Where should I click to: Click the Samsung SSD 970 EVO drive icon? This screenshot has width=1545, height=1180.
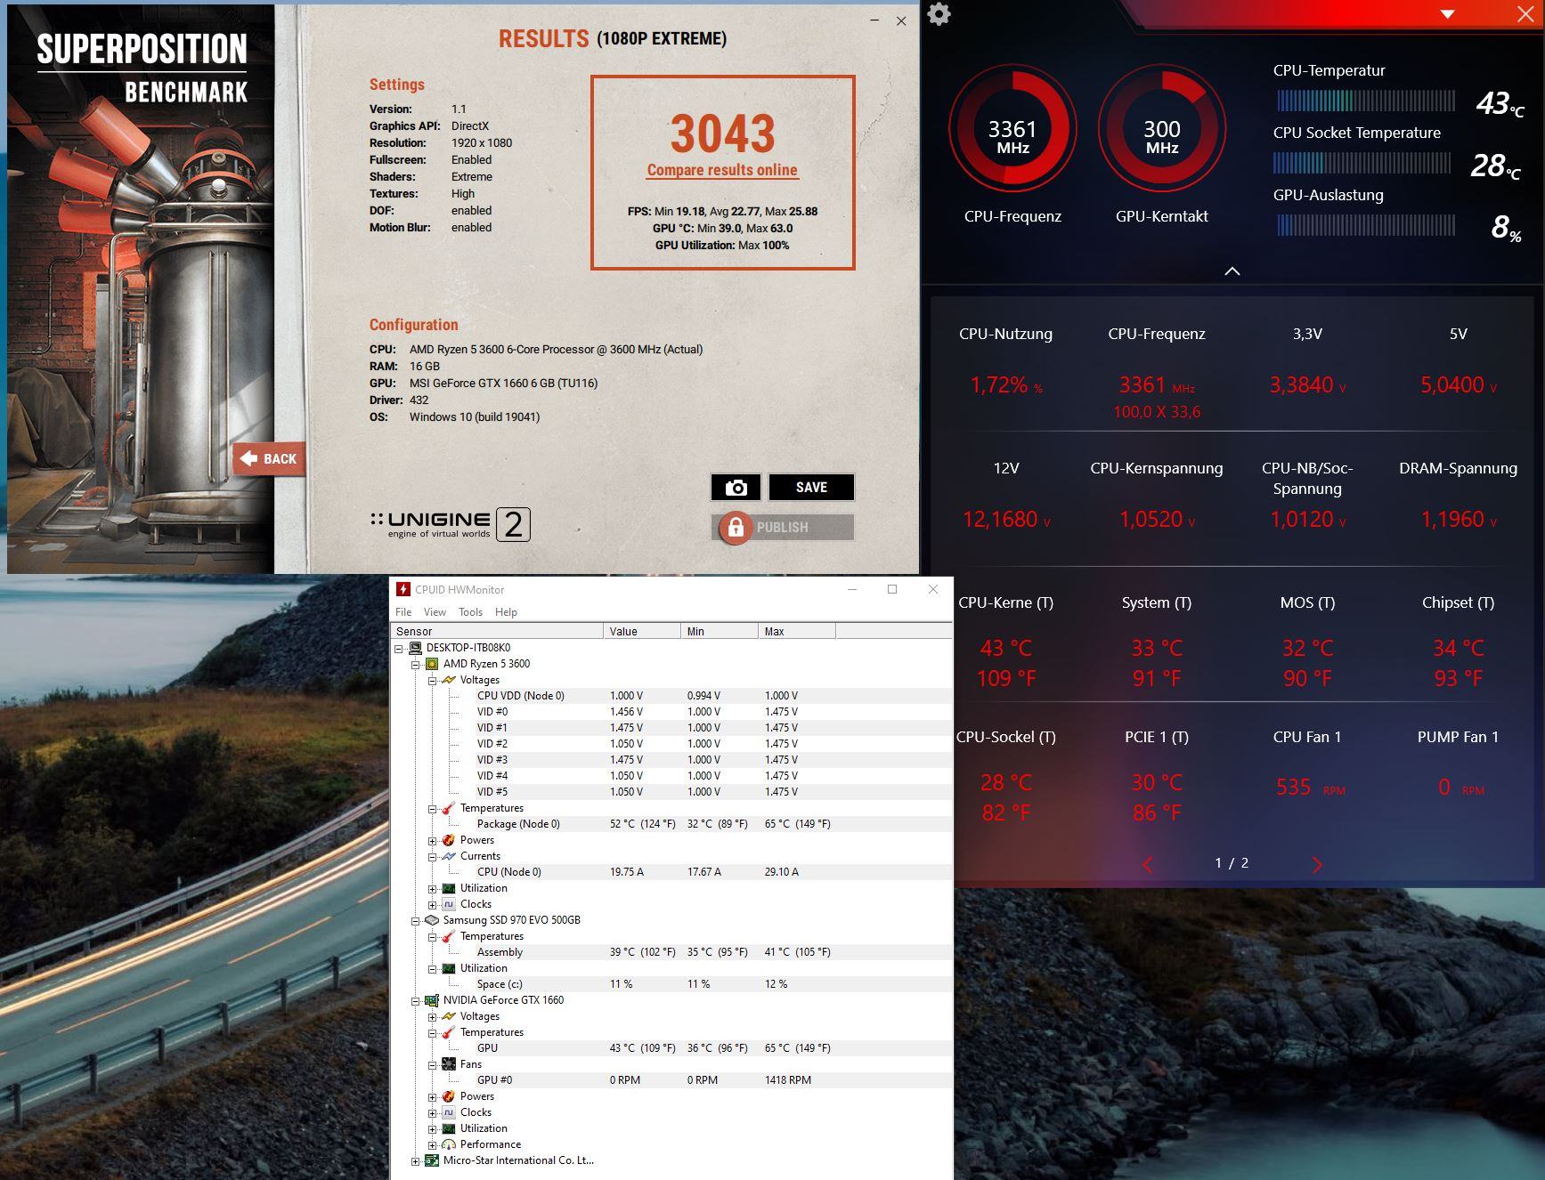pyautogui.click(x=432, y=920)
